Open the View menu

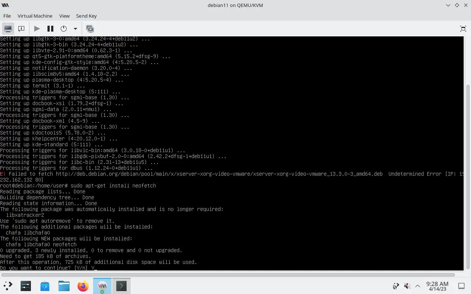[x=64, y=16]
